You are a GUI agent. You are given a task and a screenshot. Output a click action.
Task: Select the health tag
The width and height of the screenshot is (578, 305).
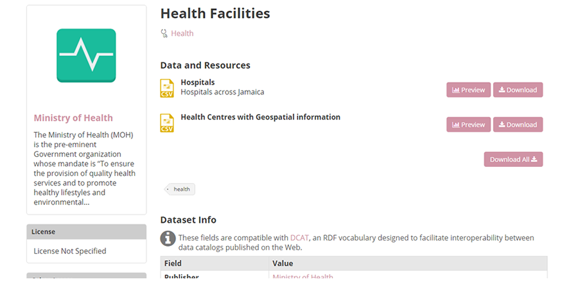180,189
